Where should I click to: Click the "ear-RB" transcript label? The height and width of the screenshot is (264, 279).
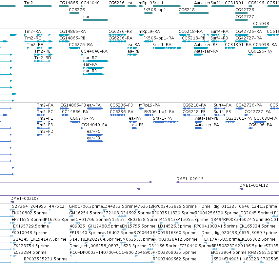pos(90,71)
